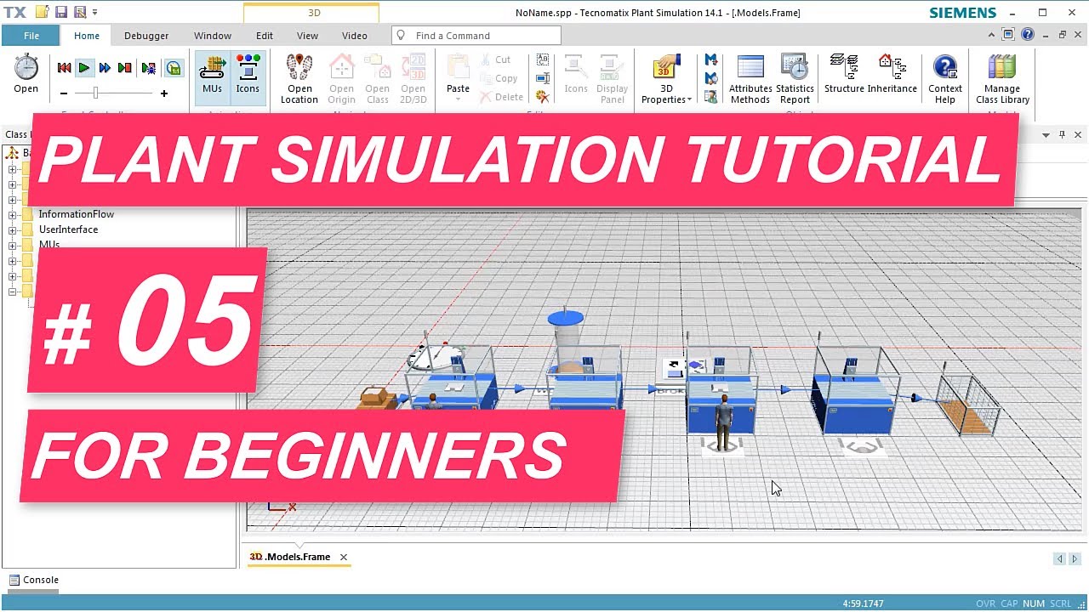Switch to the View ribbon tab
This screenshot has width=1089, height=612.
(x=307, y=36)
